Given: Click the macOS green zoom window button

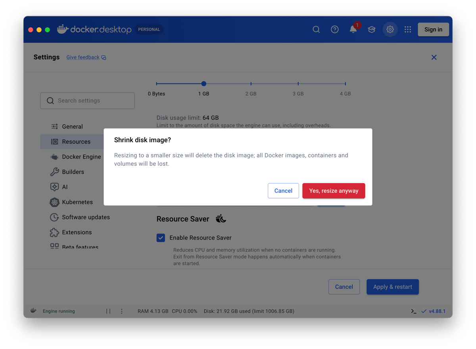Looking at the screenshot, I should (x=47, y=30).
